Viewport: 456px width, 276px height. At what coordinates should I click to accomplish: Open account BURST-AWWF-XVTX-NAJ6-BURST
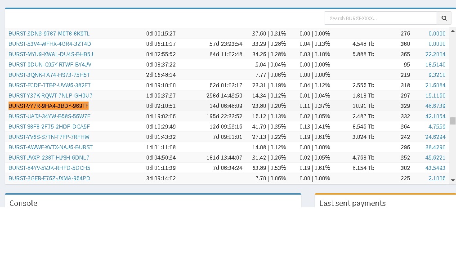(x=51, y=147)
